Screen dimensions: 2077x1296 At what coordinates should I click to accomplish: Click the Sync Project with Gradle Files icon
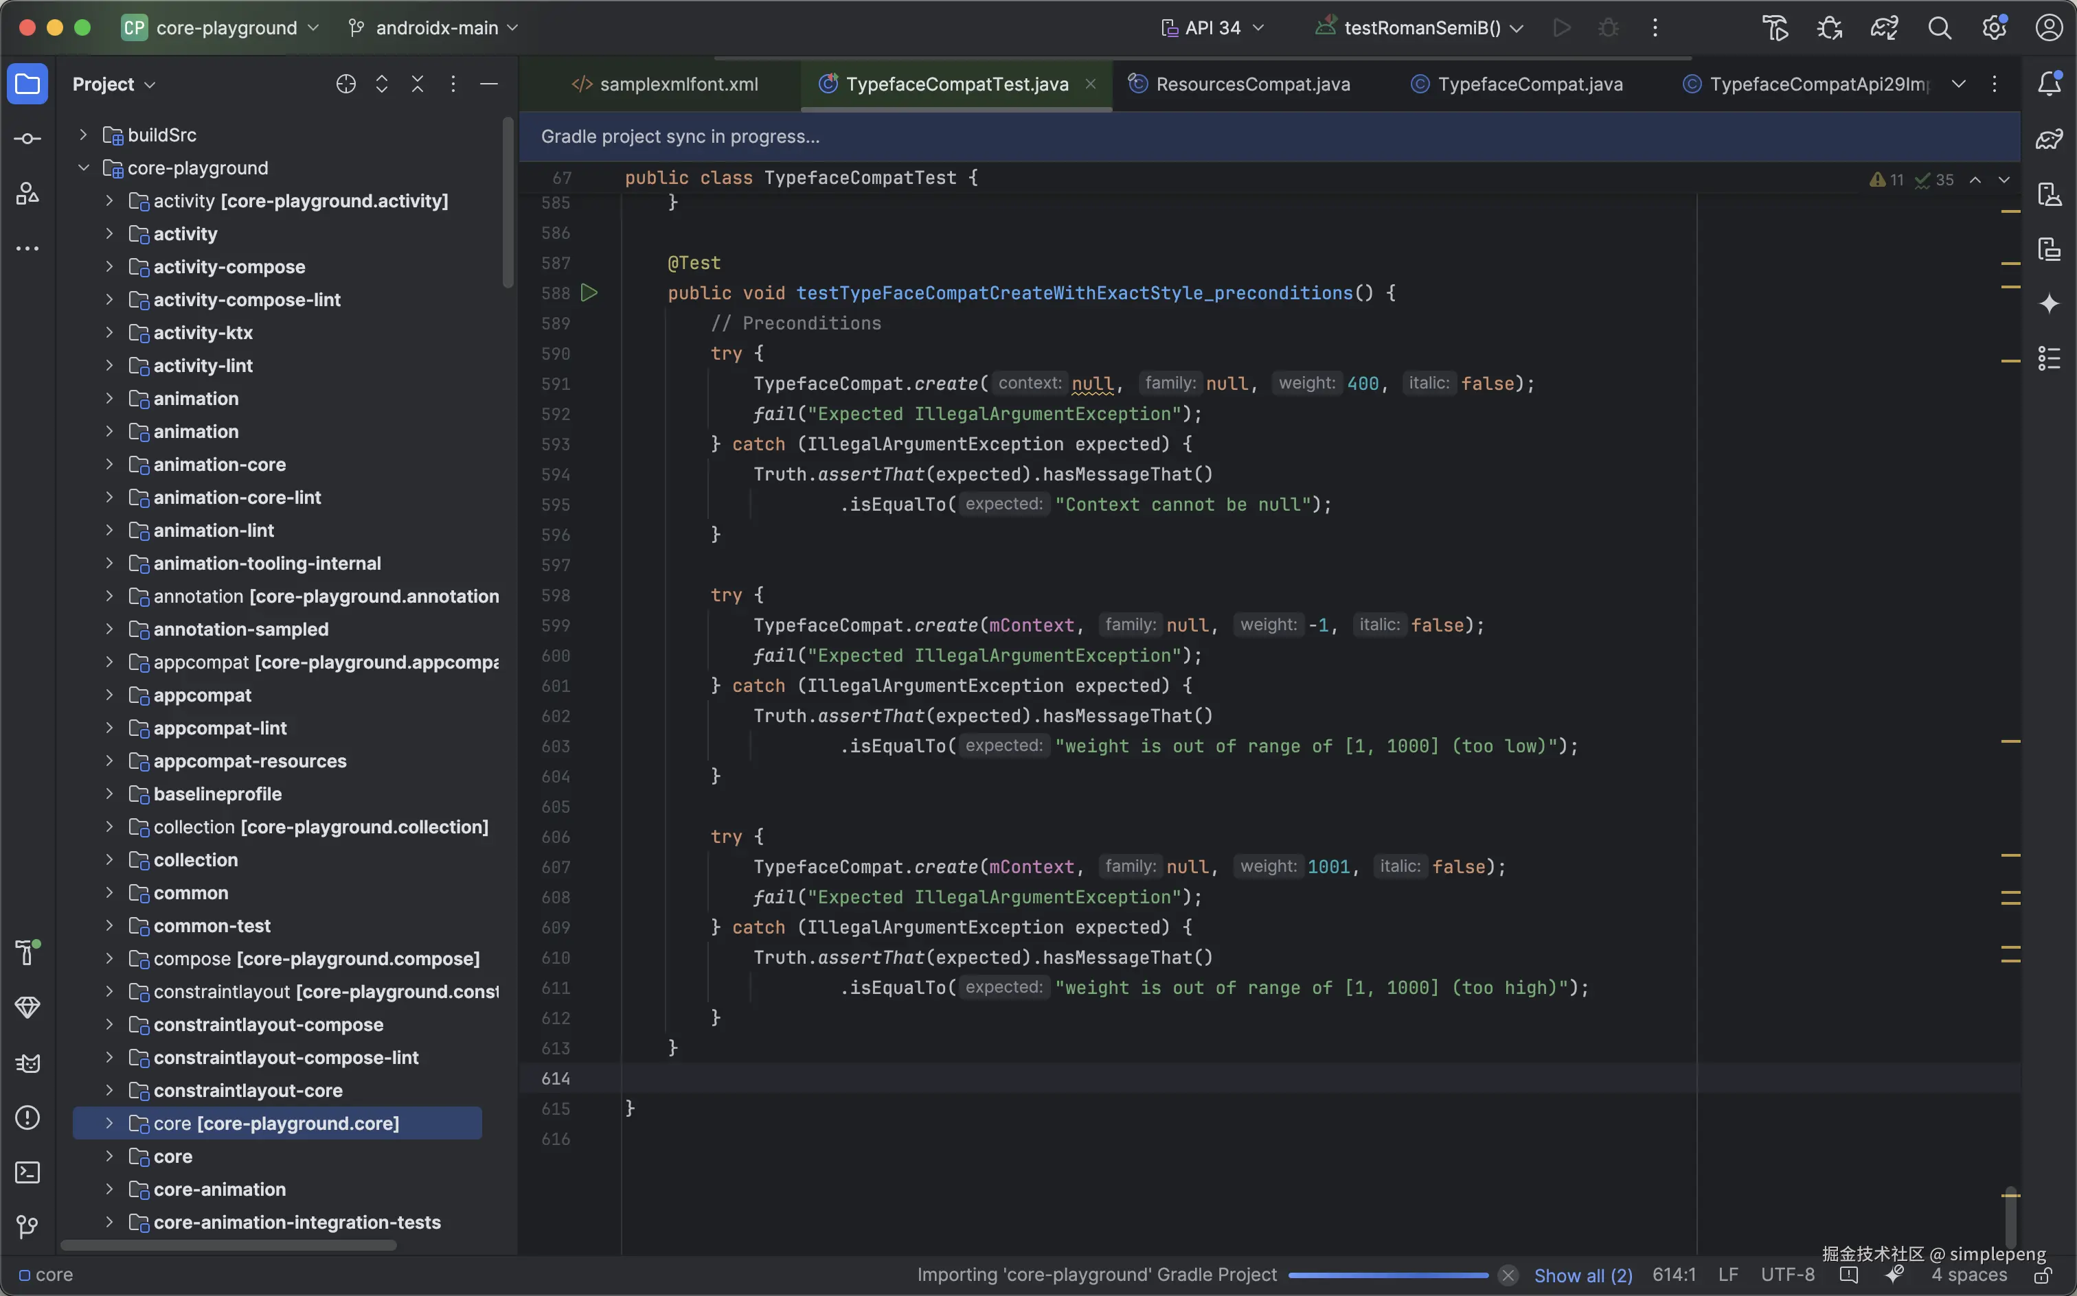(x=1884, y=28)
